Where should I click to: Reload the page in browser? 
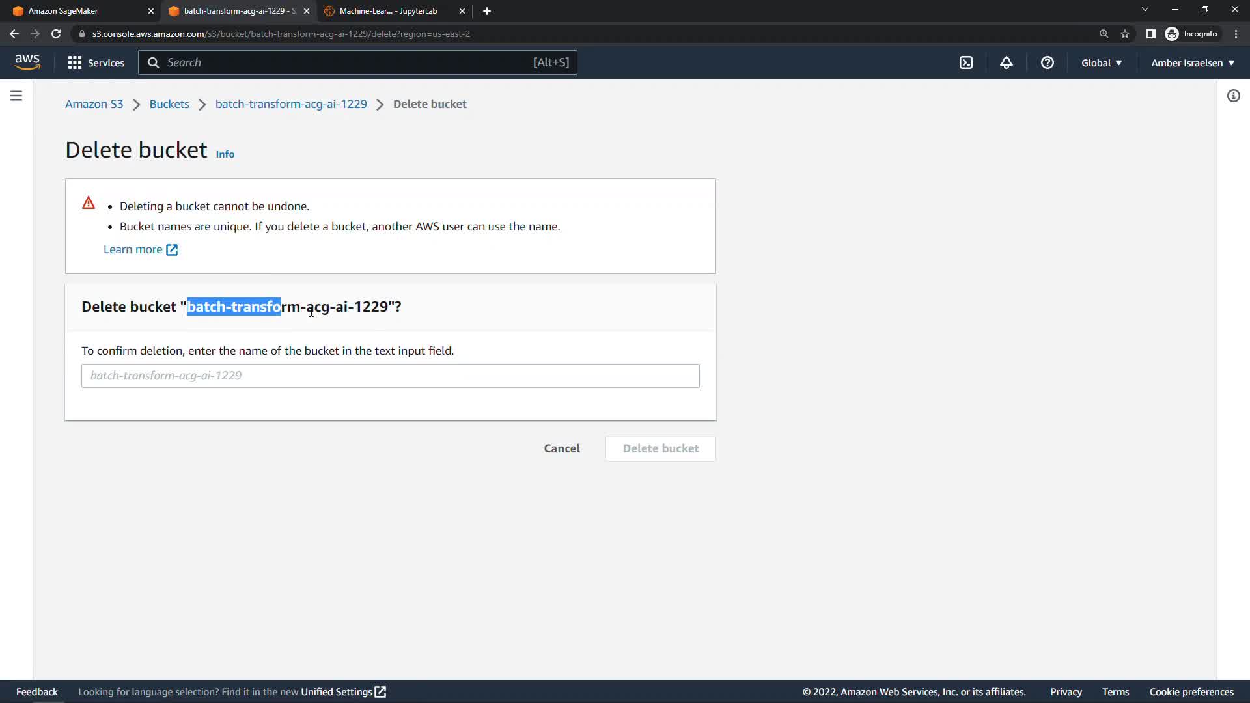pyautogui.click(x=56, y=34)
